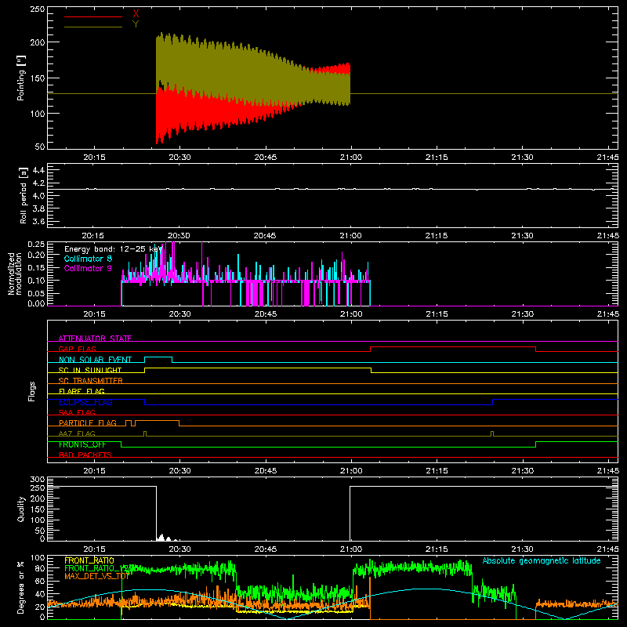Click the 'Degrees or %' axis label

tap(21, 588)
